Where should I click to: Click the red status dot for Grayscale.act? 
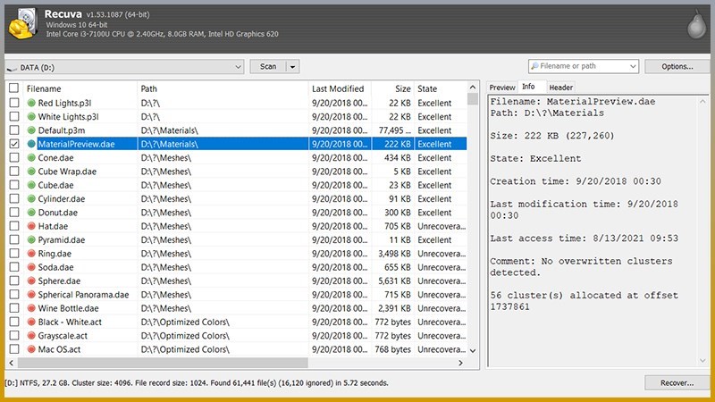click(31, 336)
